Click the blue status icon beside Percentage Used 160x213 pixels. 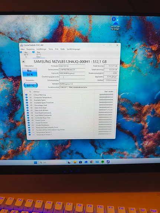point(27,105)
